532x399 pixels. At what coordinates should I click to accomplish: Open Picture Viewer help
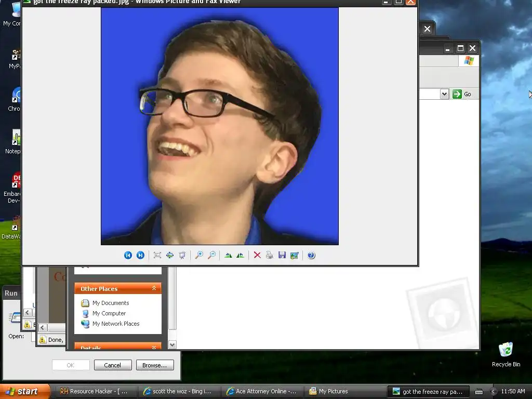click(311, 255)
